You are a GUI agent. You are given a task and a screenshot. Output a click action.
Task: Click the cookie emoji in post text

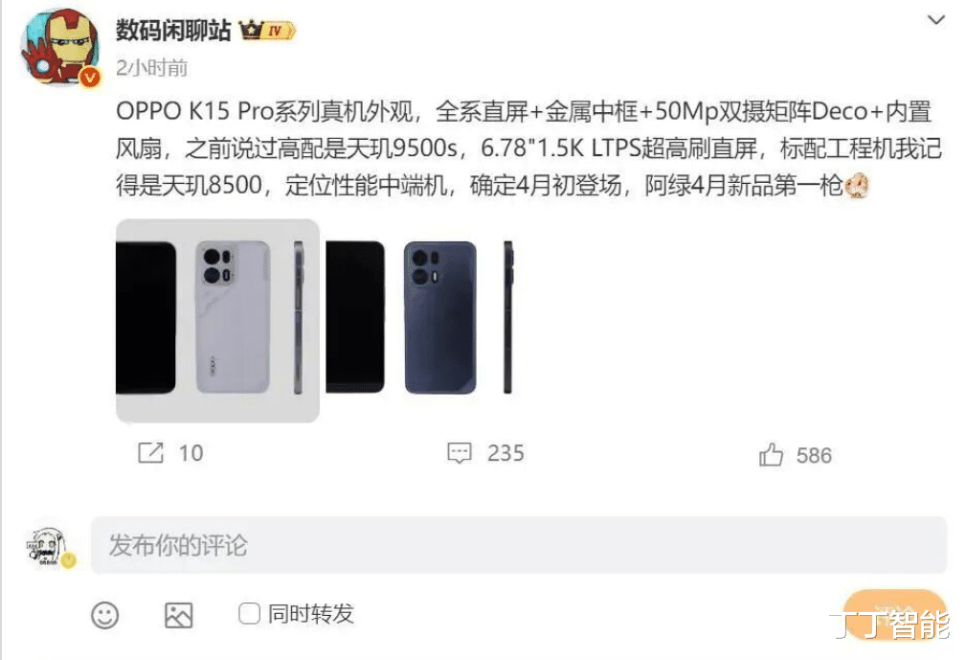[857, 186]
